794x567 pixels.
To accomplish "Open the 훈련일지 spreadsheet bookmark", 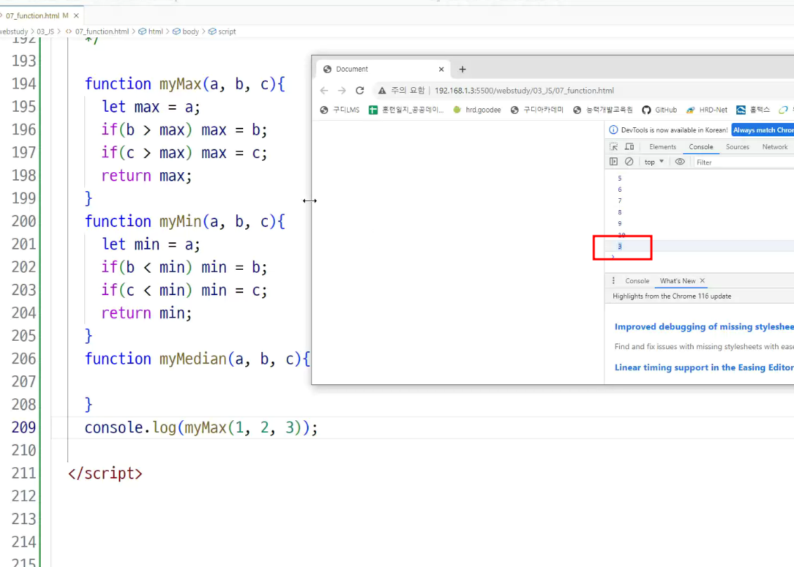I will 406,110.
